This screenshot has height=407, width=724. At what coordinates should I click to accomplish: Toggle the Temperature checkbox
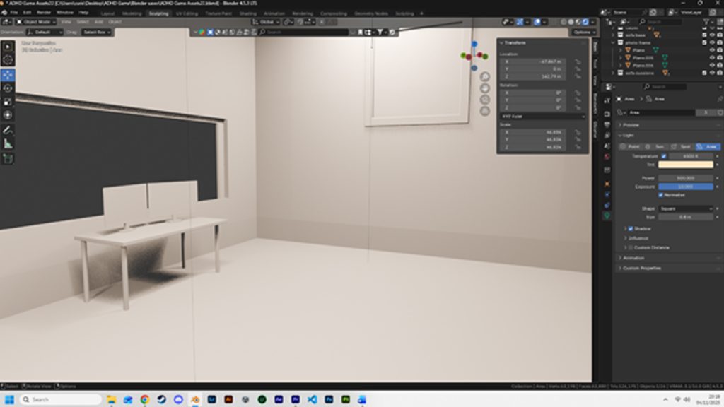[x=663, y=156]
